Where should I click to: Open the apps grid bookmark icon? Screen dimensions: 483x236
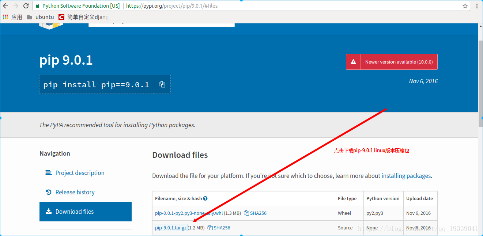coord(5,17)
